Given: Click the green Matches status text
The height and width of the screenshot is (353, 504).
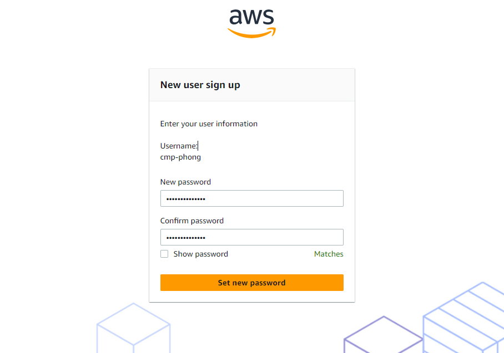Looking at the screenshot, I should coord(329,254).
